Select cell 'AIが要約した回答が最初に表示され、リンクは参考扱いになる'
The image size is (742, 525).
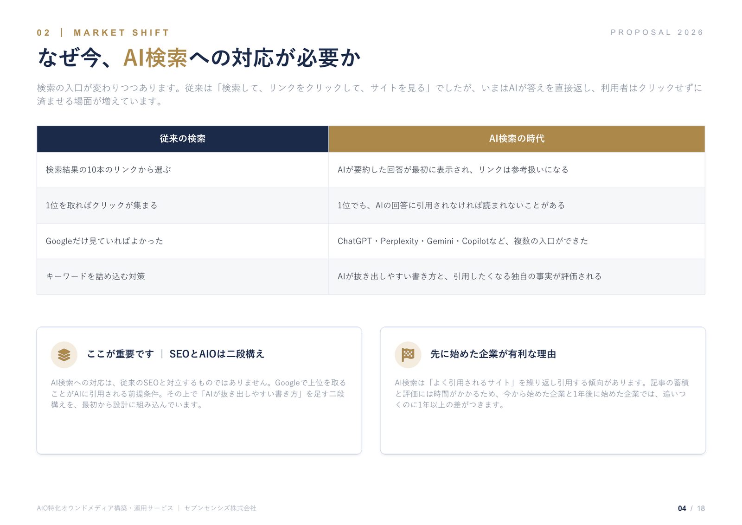517,170
